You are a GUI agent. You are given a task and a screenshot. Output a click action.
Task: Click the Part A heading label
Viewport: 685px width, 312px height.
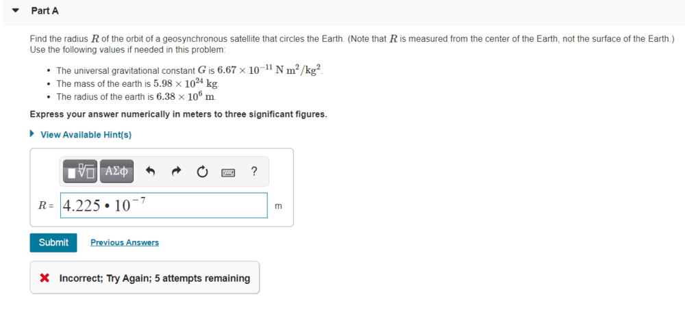[45, 11]
